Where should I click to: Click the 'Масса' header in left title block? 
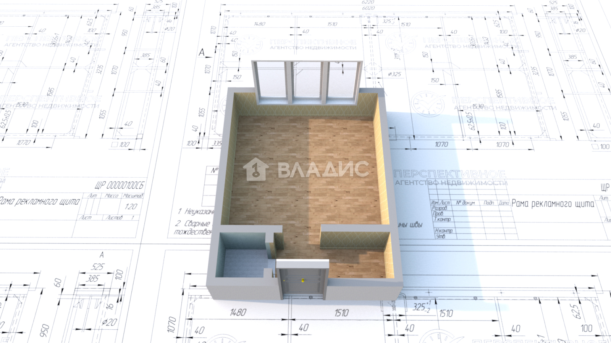pos(112,196)
